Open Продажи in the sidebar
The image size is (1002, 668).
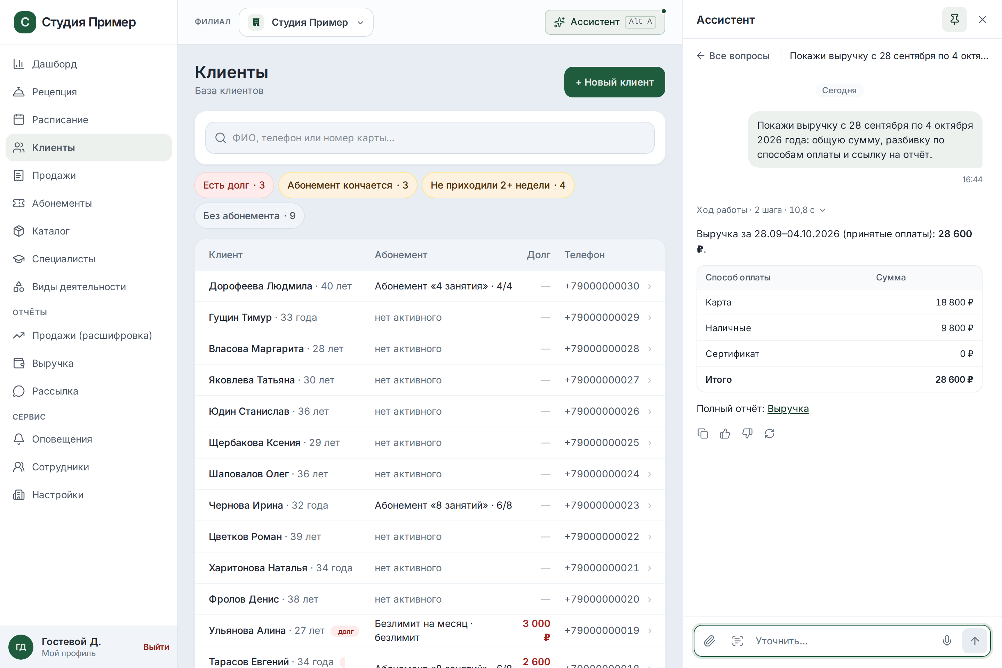coord(89,175)
